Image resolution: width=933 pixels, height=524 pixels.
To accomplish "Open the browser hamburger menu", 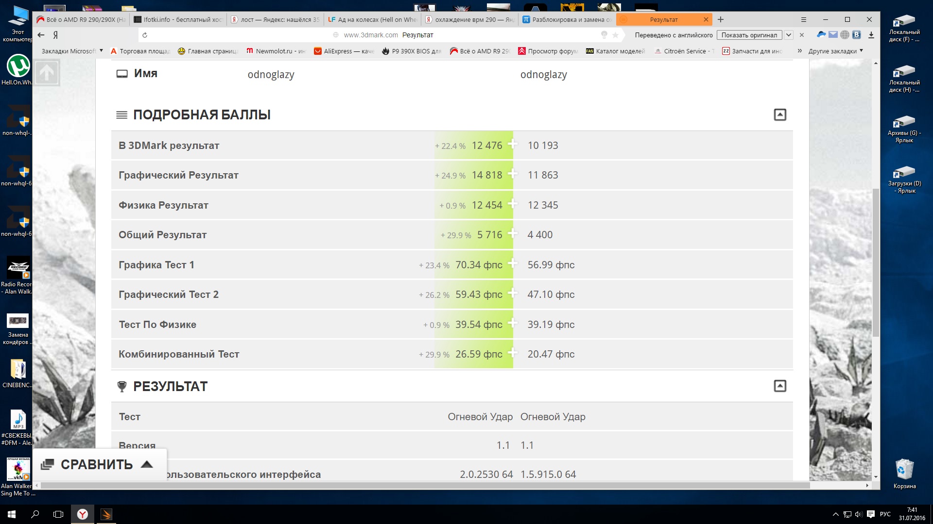I will [804, 19].
